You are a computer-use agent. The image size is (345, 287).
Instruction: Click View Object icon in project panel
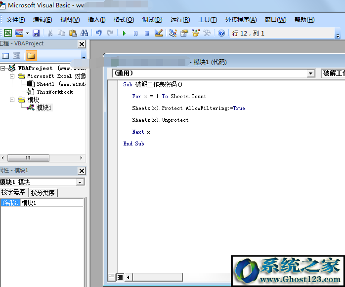click(16, 56)
